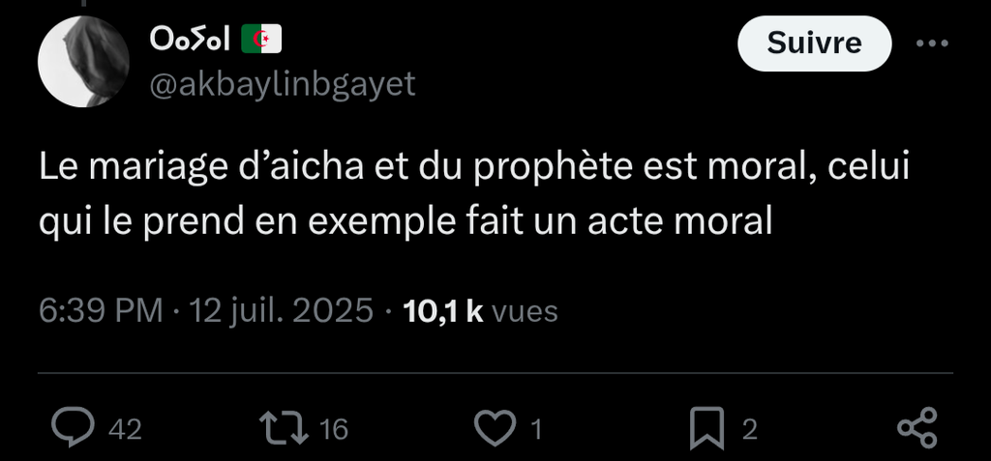Open the reply speech bubble icon
Screen dimensions: 991x461
[73, 427]
